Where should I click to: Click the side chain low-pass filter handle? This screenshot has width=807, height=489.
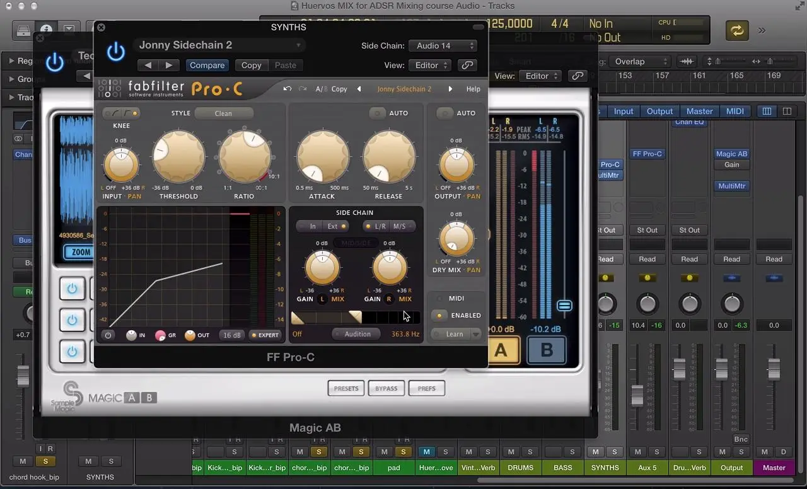point(356,317)
